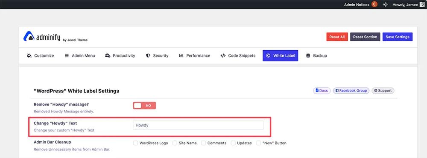Click the Admin Menu hamburger icon
Viewport: 427px width, 158px height.
click(x=67, y=56)
